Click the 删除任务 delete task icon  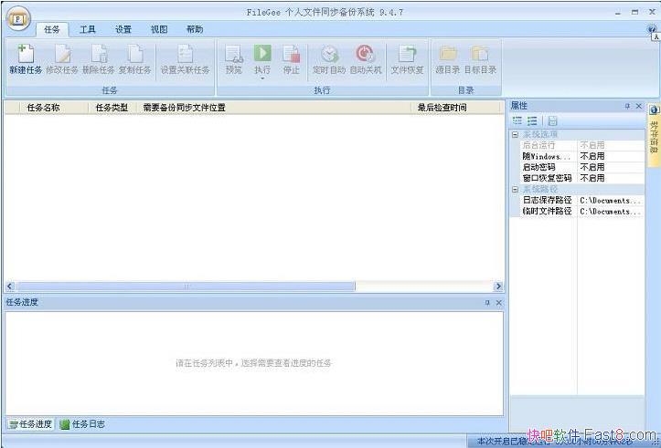99,54
